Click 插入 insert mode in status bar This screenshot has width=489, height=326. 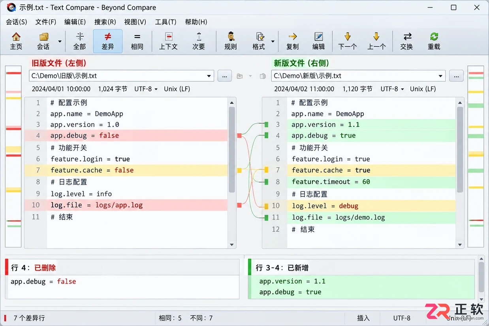(363, 318)
